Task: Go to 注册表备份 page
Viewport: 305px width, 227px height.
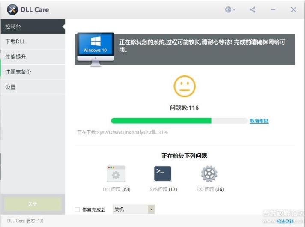Action: (x=33, y=72)
